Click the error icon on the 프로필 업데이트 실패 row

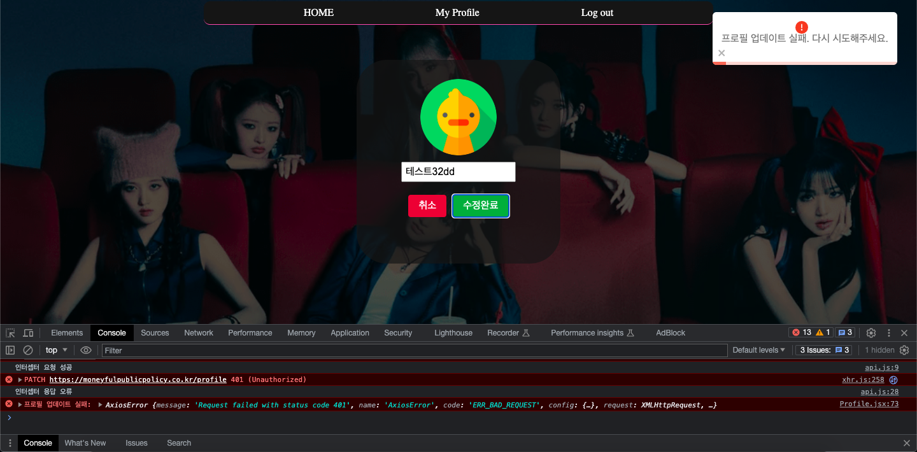coord(9,404)
